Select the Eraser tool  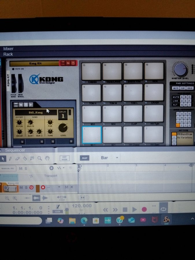[17, 159]
